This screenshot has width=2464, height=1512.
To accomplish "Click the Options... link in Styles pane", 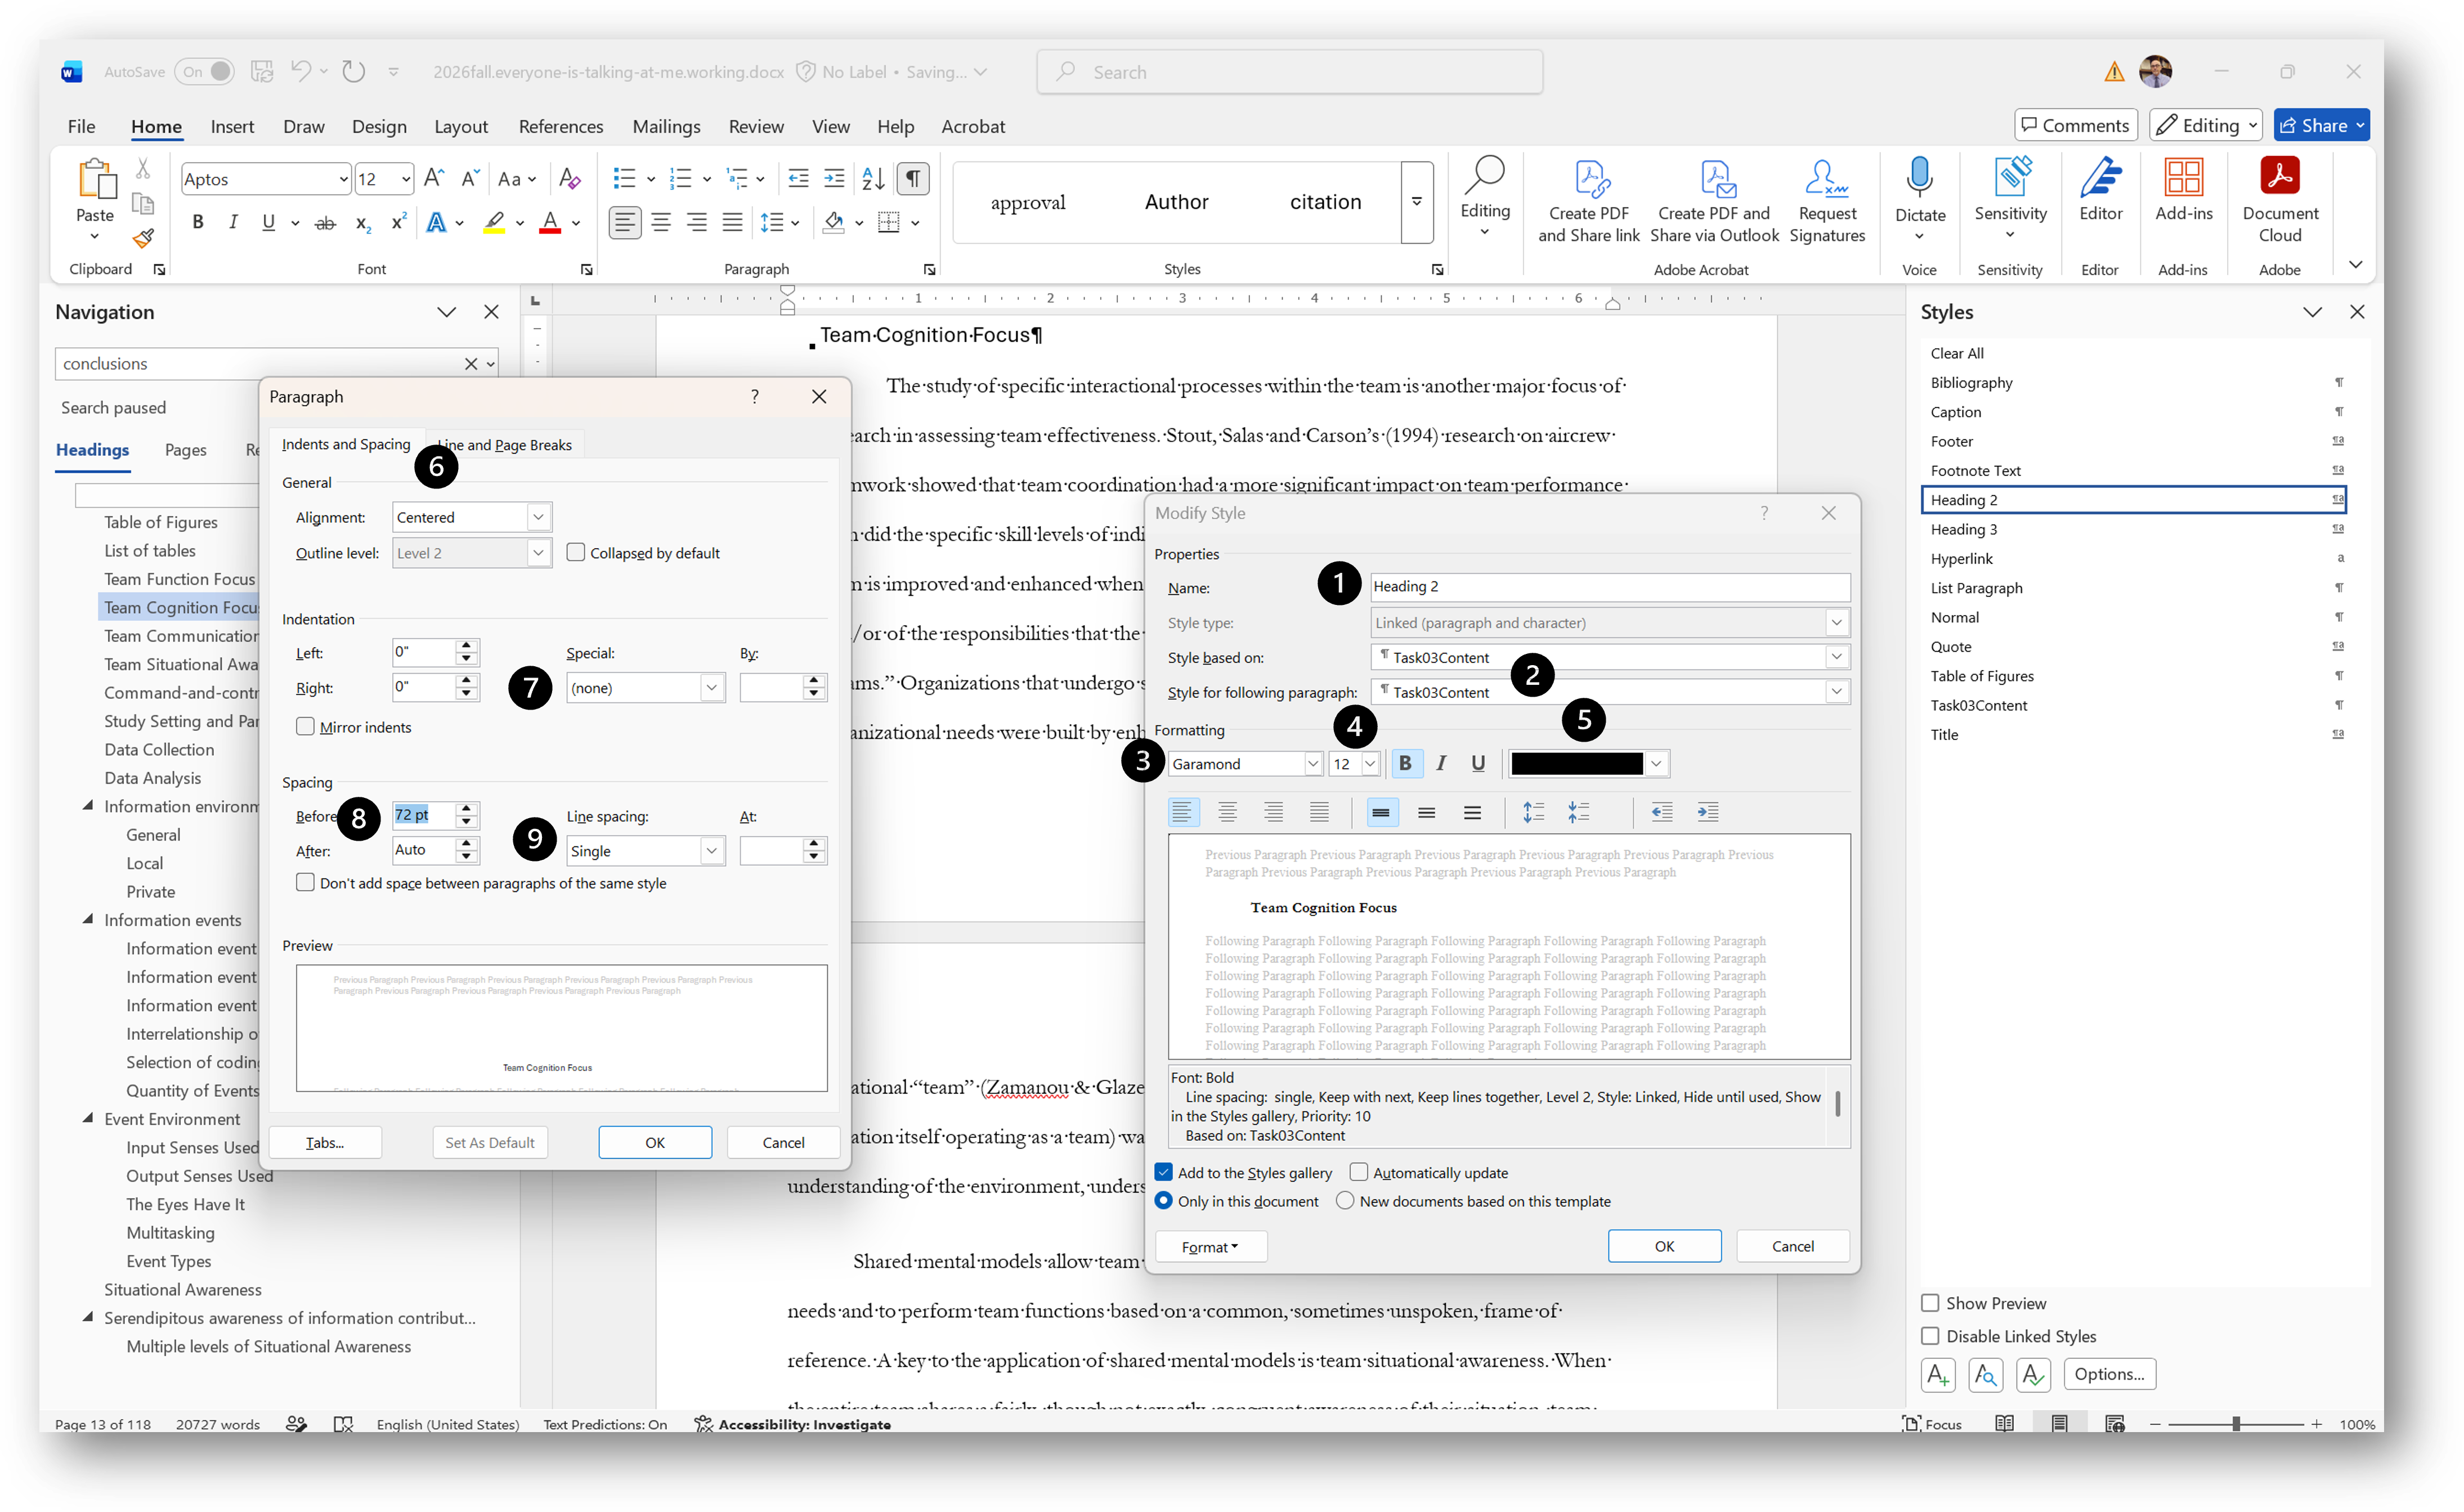I will click(x=2109, y=1374).
